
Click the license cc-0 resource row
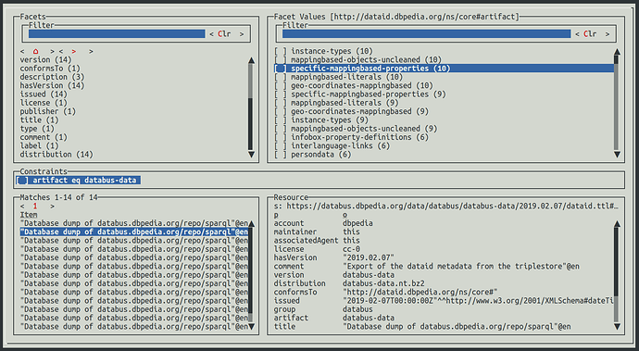coord(444,249)
